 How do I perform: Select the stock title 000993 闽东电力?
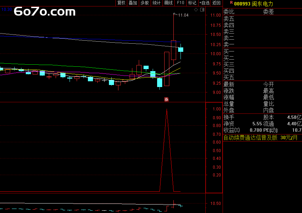(253, 4)
